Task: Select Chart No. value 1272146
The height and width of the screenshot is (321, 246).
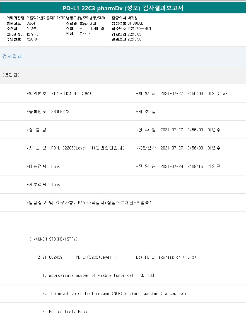Action: [x=32, y=34]
